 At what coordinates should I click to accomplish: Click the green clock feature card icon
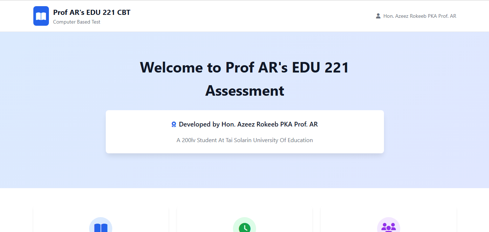[244, 227]
